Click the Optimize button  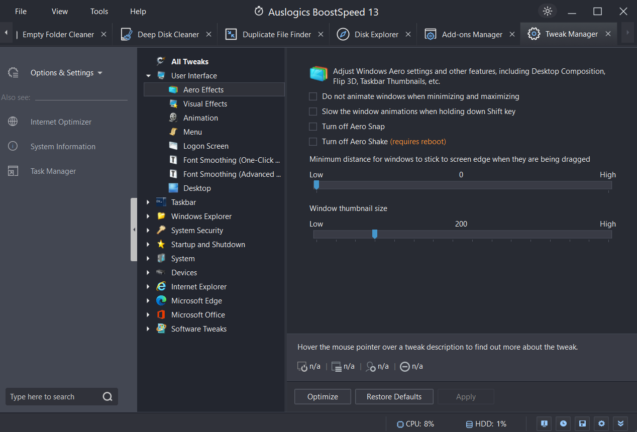[x=323, y=396]
